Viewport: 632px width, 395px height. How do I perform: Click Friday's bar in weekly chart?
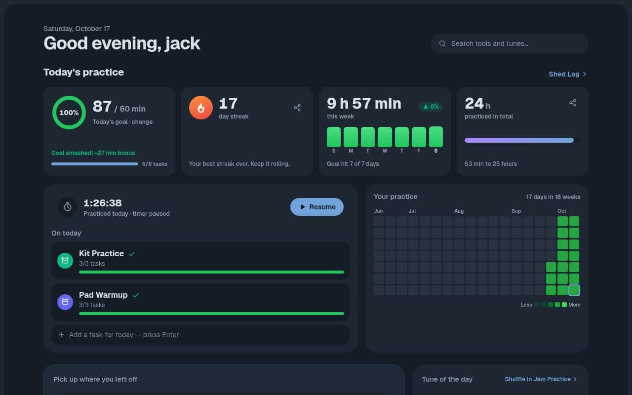point(419,137)
